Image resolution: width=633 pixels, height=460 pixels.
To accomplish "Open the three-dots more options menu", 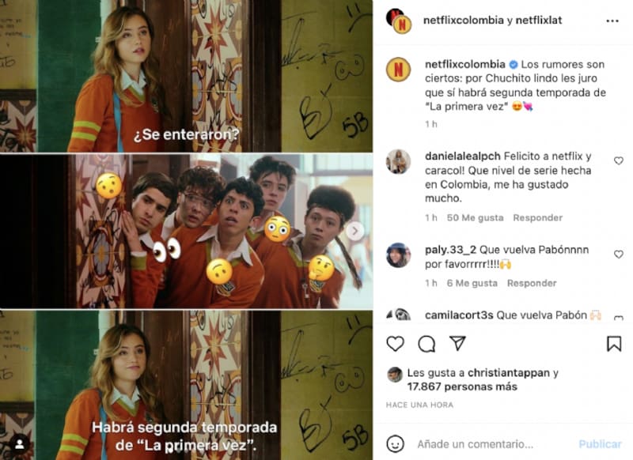I will coord(612,21).
